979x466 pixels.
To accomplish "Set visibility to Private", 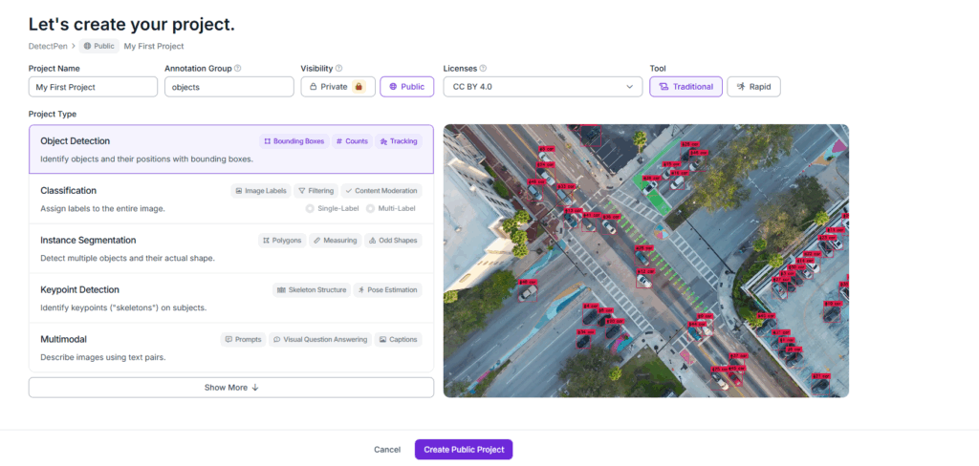I will (337, 87).
